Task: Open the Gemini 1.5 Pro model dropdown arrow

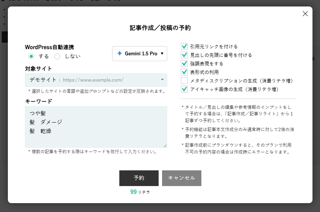Action: click(162, 54)
